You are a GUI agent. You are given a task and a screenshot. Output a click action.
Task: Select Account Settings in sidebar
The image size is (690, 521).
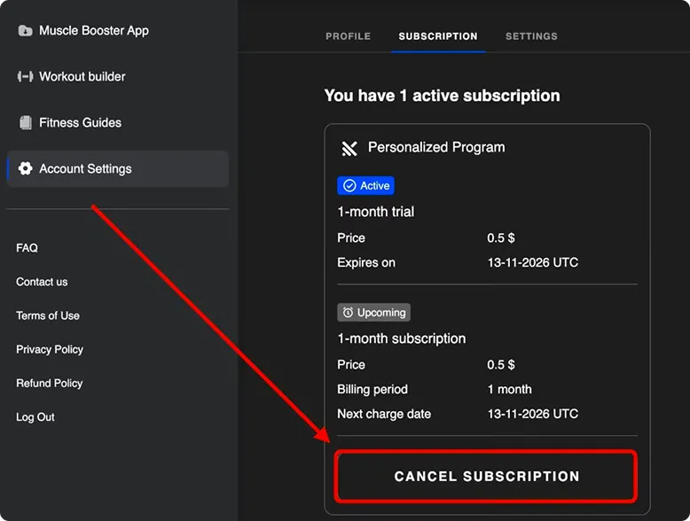coord(118,169)
